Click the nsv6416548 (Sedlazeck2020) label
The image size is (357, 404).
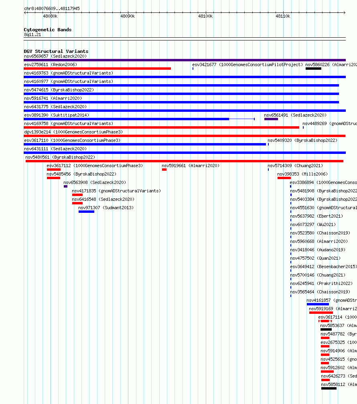(x=103, y=200)
